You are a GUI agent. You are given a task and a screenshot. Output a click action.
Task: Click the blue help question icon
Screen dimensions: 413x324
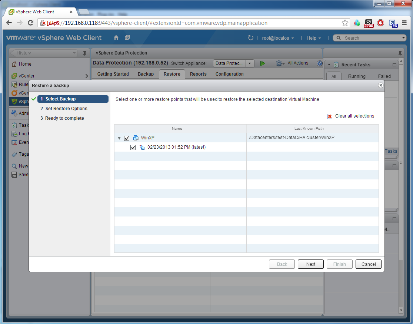coord(320,63)
